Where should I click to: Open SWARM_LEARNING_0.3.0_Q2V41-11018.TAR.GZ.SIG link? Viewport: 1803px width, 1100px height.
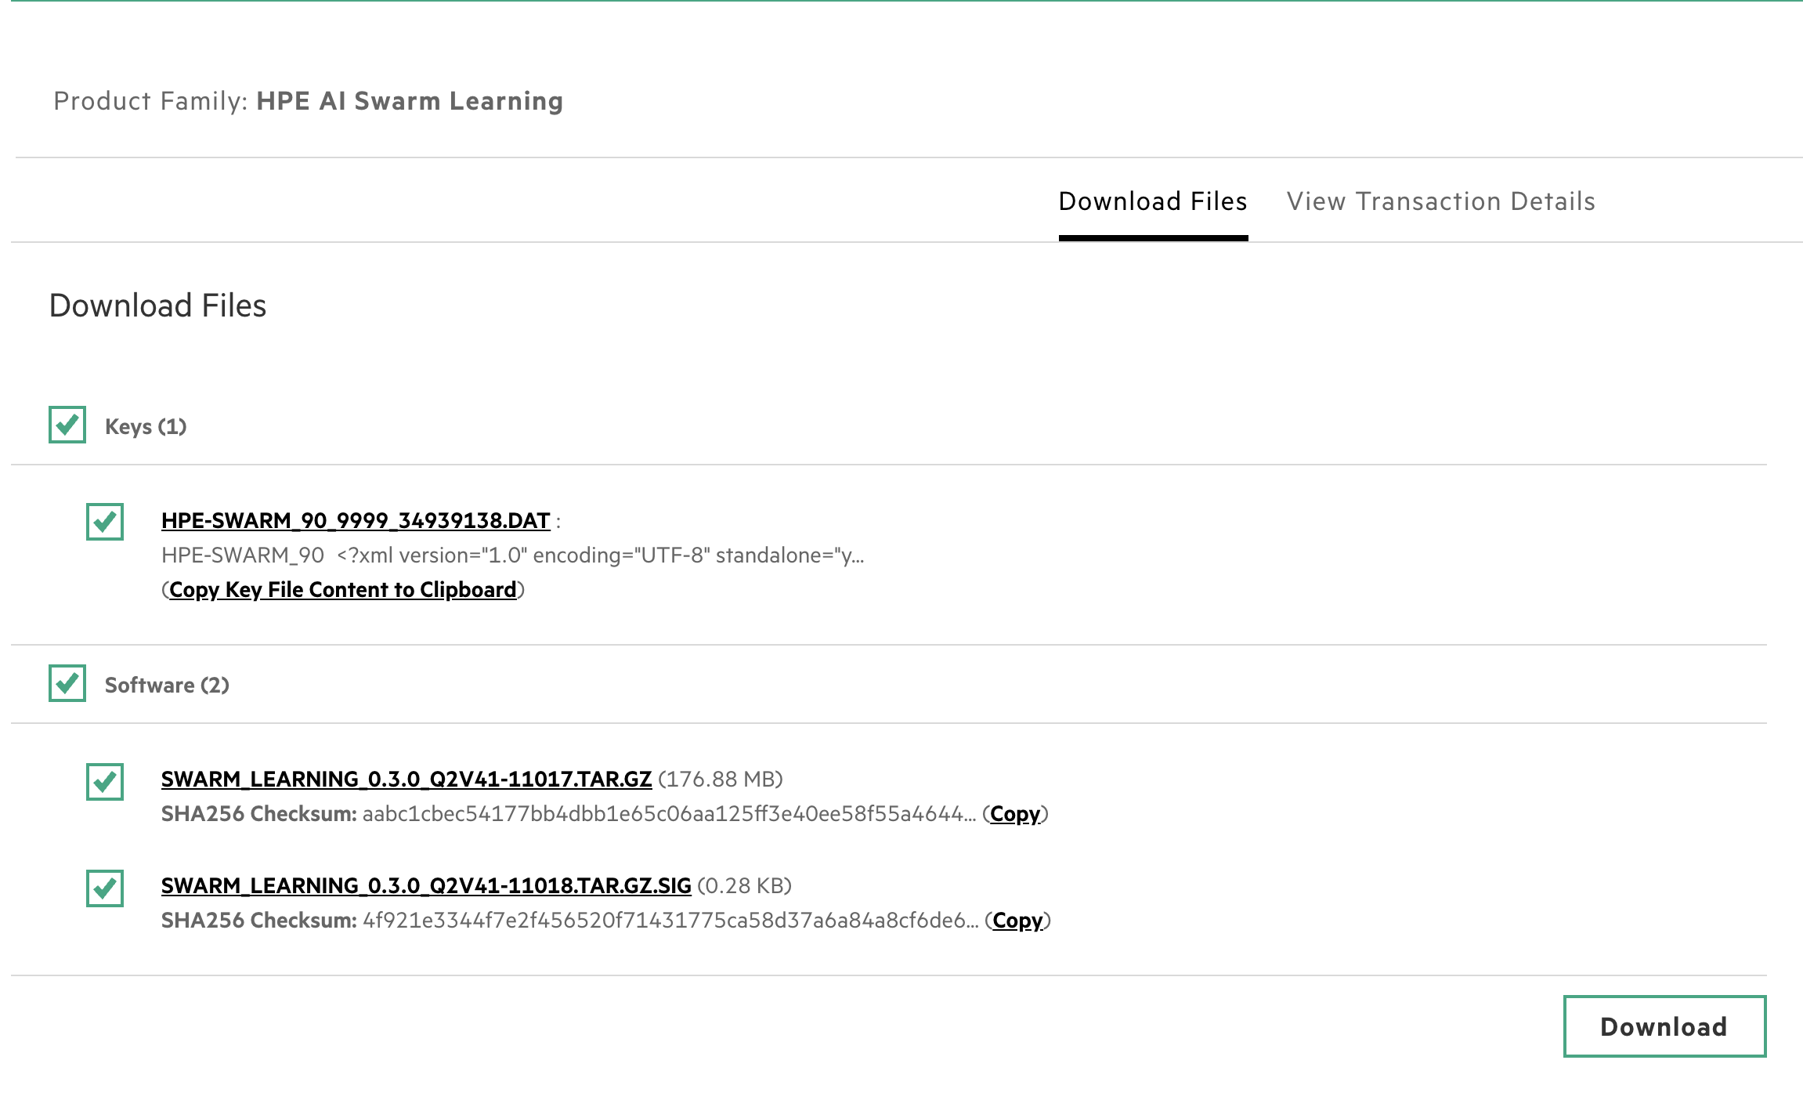point(426,886)
